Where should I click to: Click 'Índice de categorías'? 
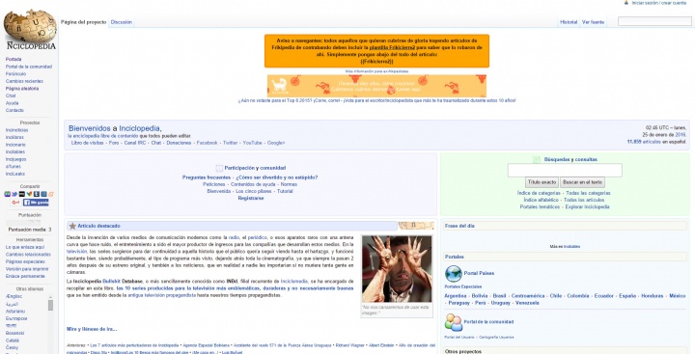click(539, 193)
